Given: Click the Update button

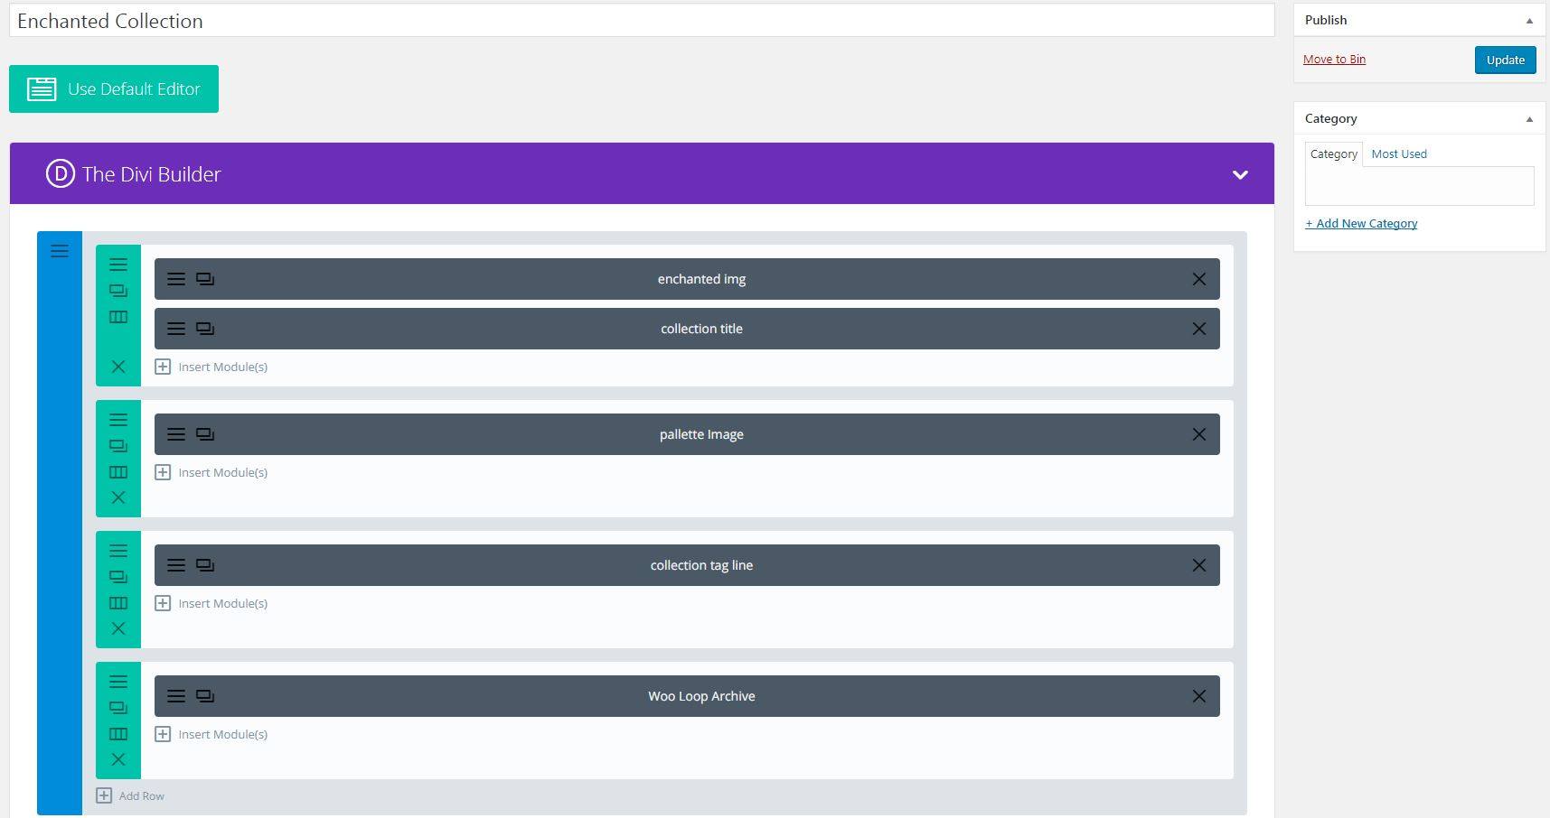Looking at the screenshot, I should pos(1505,60).
